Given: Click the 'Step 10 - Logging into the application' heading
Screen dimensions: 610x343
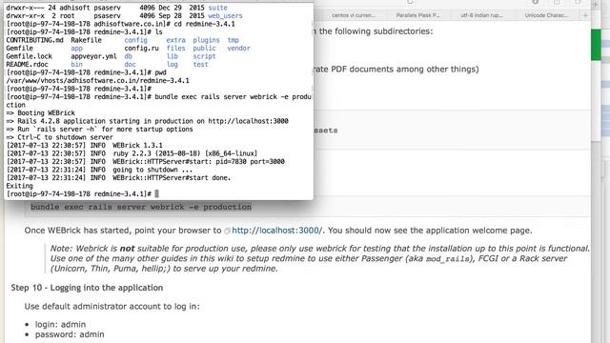Looking at the screenshot, I should [x=87, y=288].
